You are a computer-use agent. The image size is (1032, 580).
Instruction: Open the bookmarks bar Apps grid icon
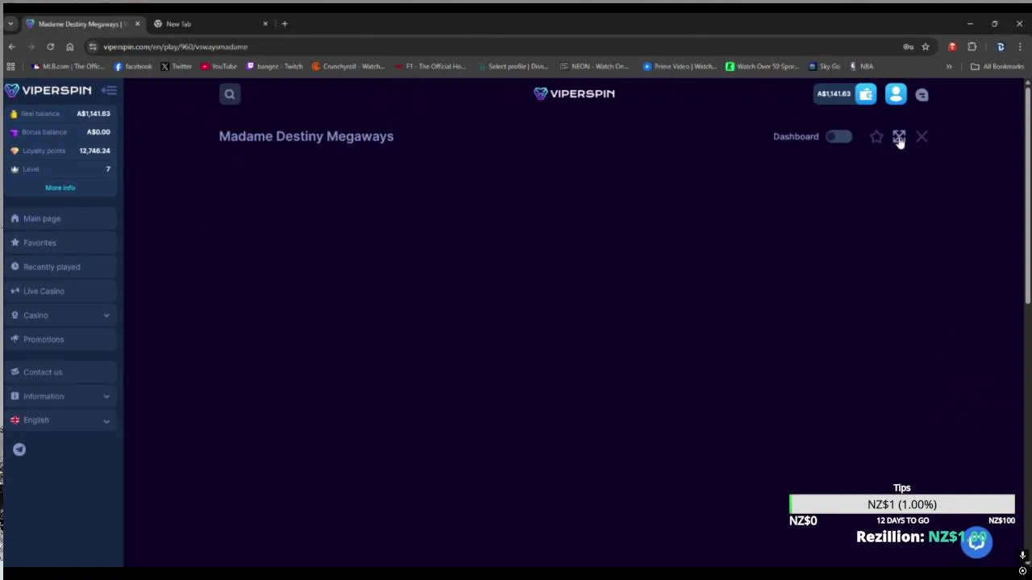tap(10, 67)
